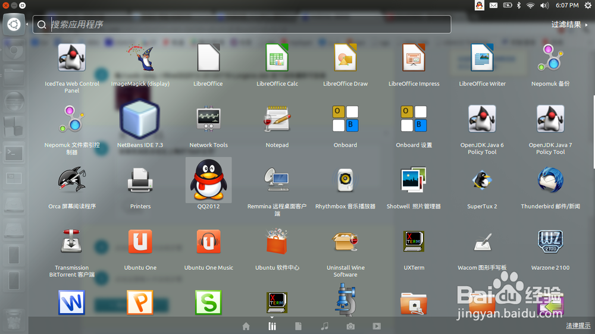Screen dimensions: 595x334
Task: Open the plain LibreOffice app icon
Action: 208,58
